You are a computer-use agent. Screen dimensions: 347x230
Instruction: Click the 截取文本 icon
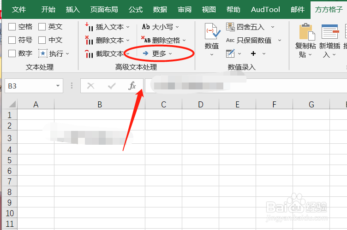(x=89, y=54)
